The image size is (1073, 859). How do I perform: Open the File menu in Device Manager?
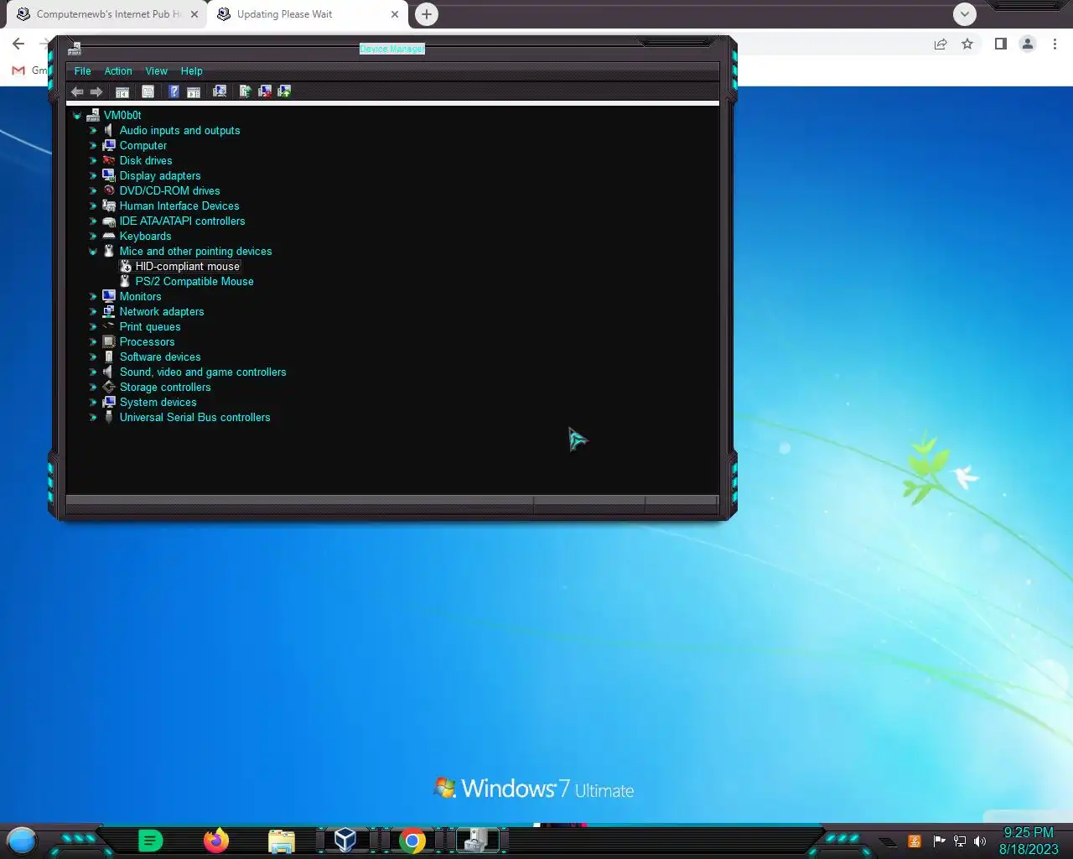point(82,71)
